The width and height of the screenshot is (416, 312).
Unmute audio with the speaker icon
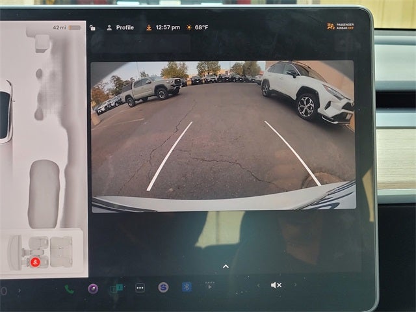(276, 285)
